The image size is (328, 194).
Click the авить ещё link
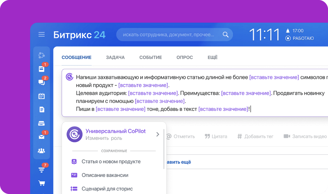[x=179, y=162]
